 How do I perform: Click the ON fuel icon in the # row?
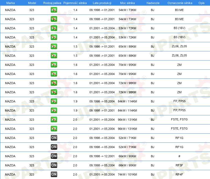click(54, 156)
